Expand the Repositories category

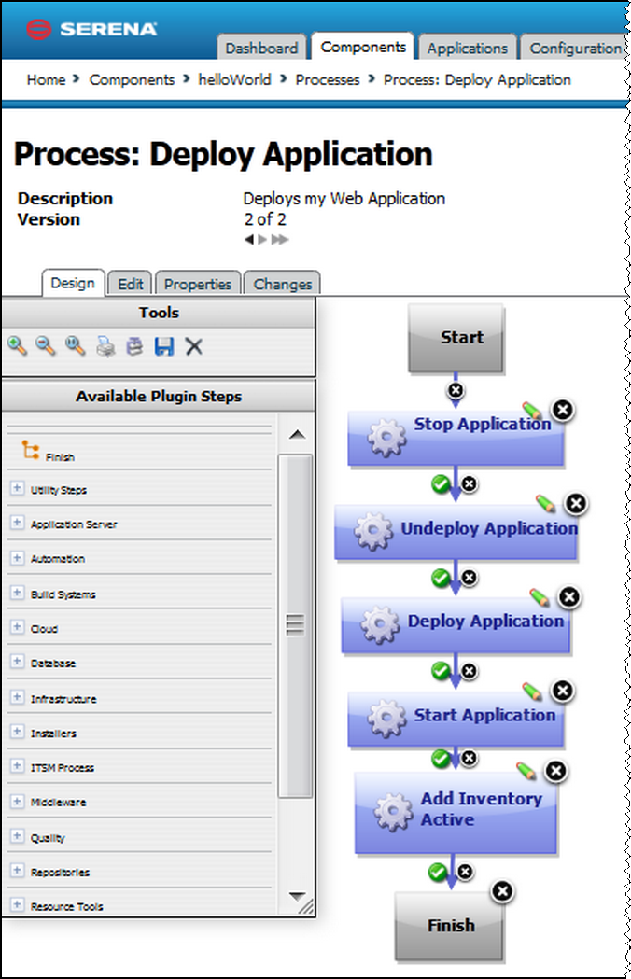point(18,871)
